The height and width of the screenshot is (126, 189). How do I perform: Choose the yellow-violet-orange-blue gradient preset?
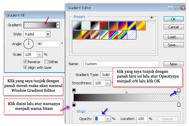point(86,35)
